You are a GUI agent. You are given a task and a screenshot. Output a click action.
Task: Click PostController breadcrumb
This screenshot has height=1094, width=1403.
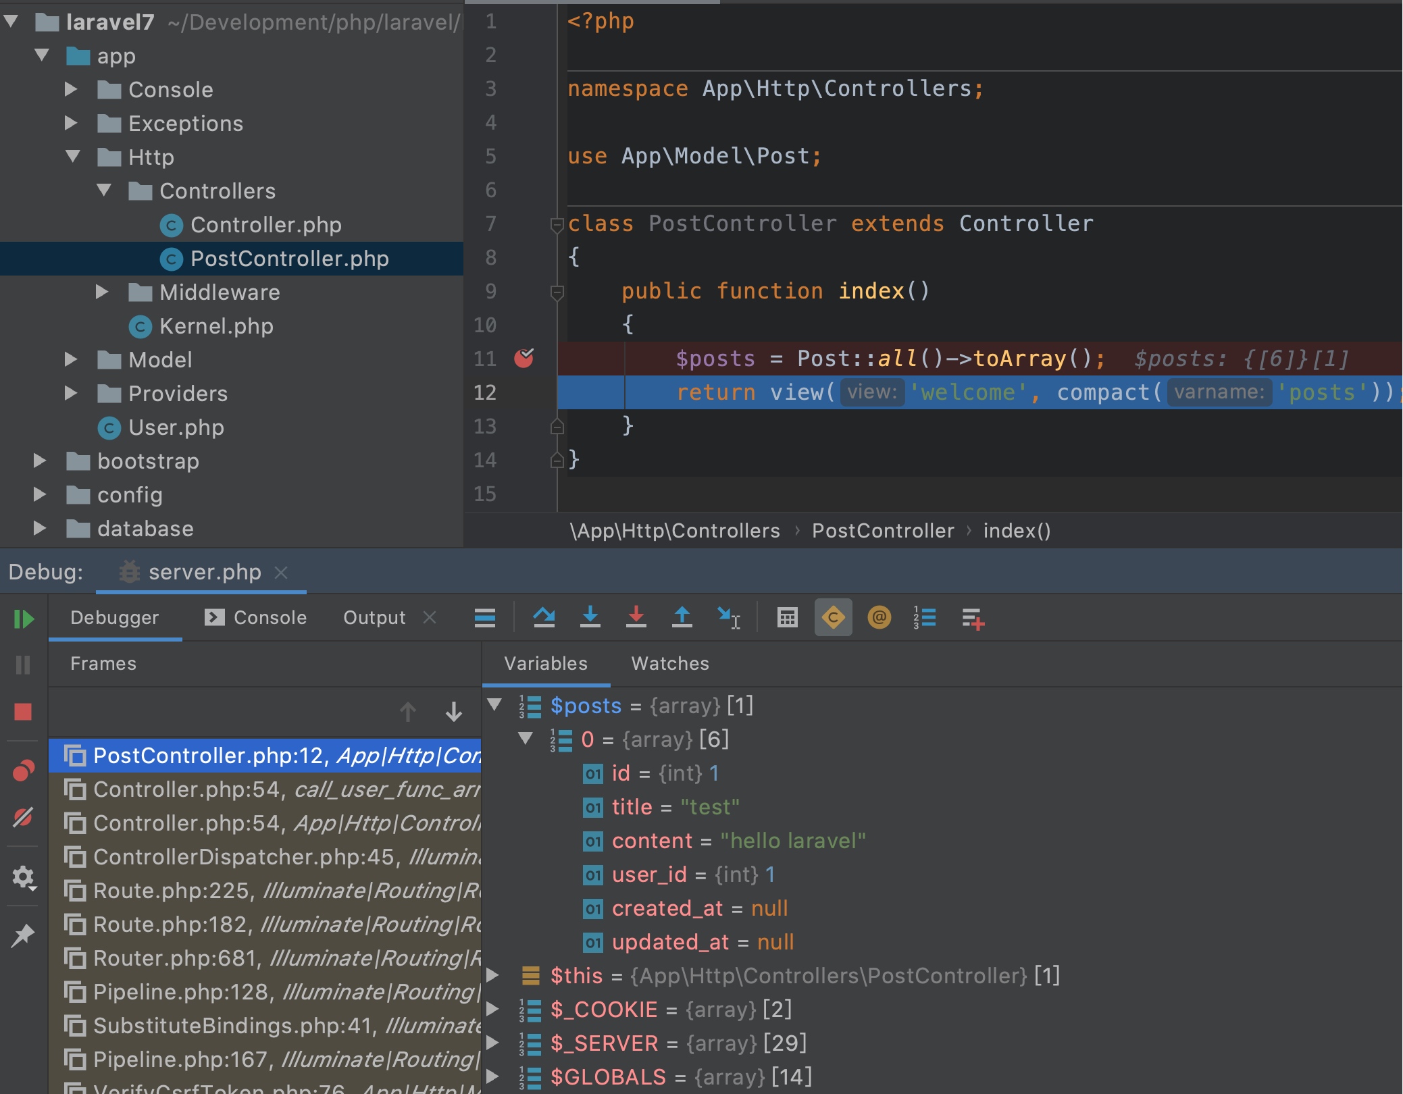[x=883, y=531]
